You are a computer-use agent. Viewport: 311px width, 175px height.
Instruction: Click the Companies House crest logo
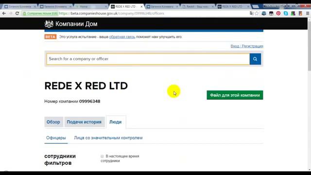click(x=49, y=24)
